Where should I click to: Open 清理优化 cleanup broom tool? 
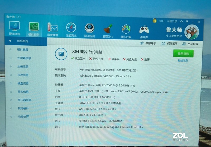108,31
